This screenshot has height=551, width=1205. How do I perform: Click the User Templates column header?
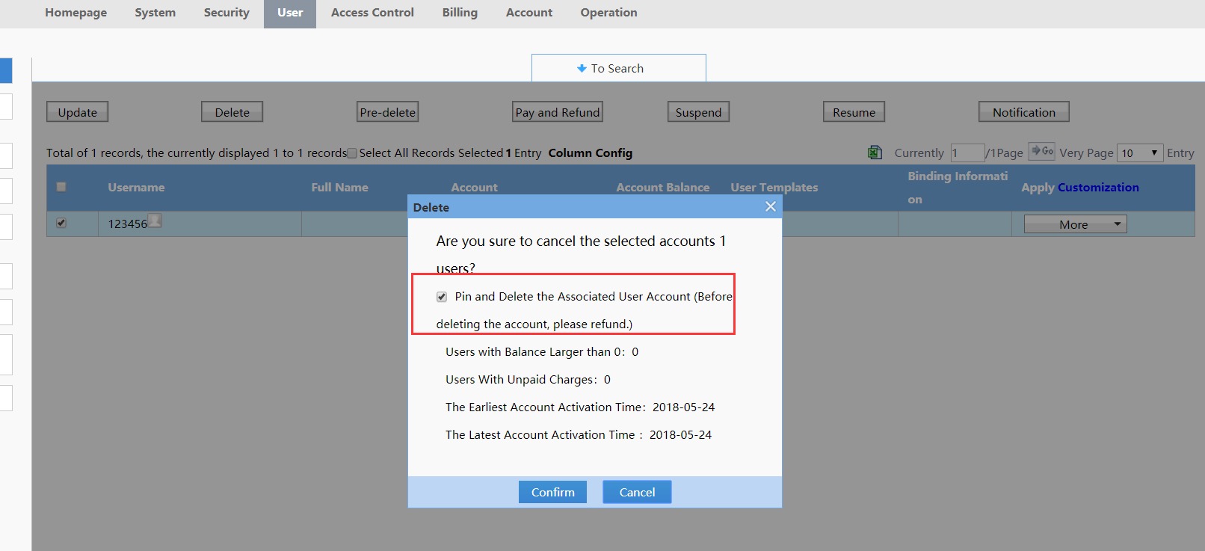pos(774,188)
